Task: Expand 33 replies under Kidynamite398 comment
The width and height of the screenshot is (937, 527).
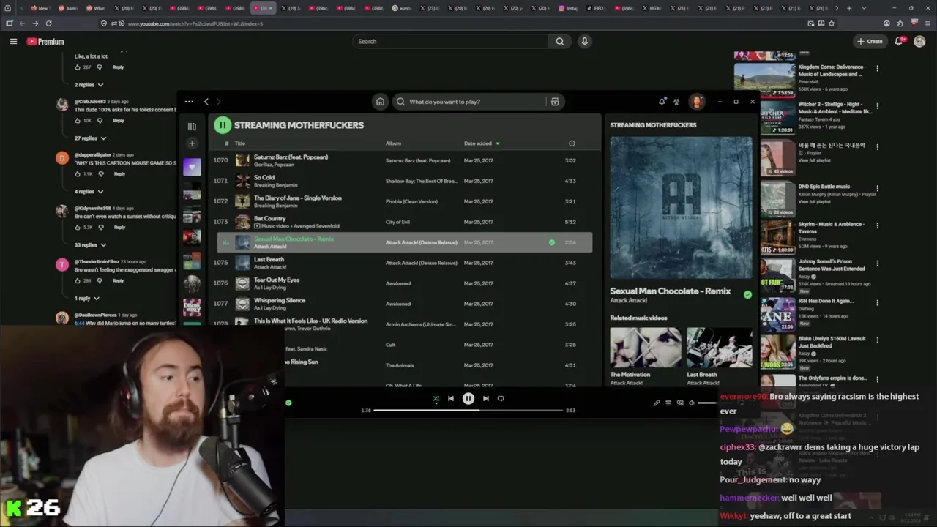Action: 91,245
